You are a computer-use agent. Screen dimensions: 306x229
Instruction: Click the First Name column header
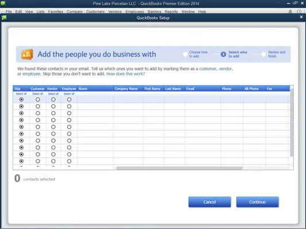[x=154, y=89]
